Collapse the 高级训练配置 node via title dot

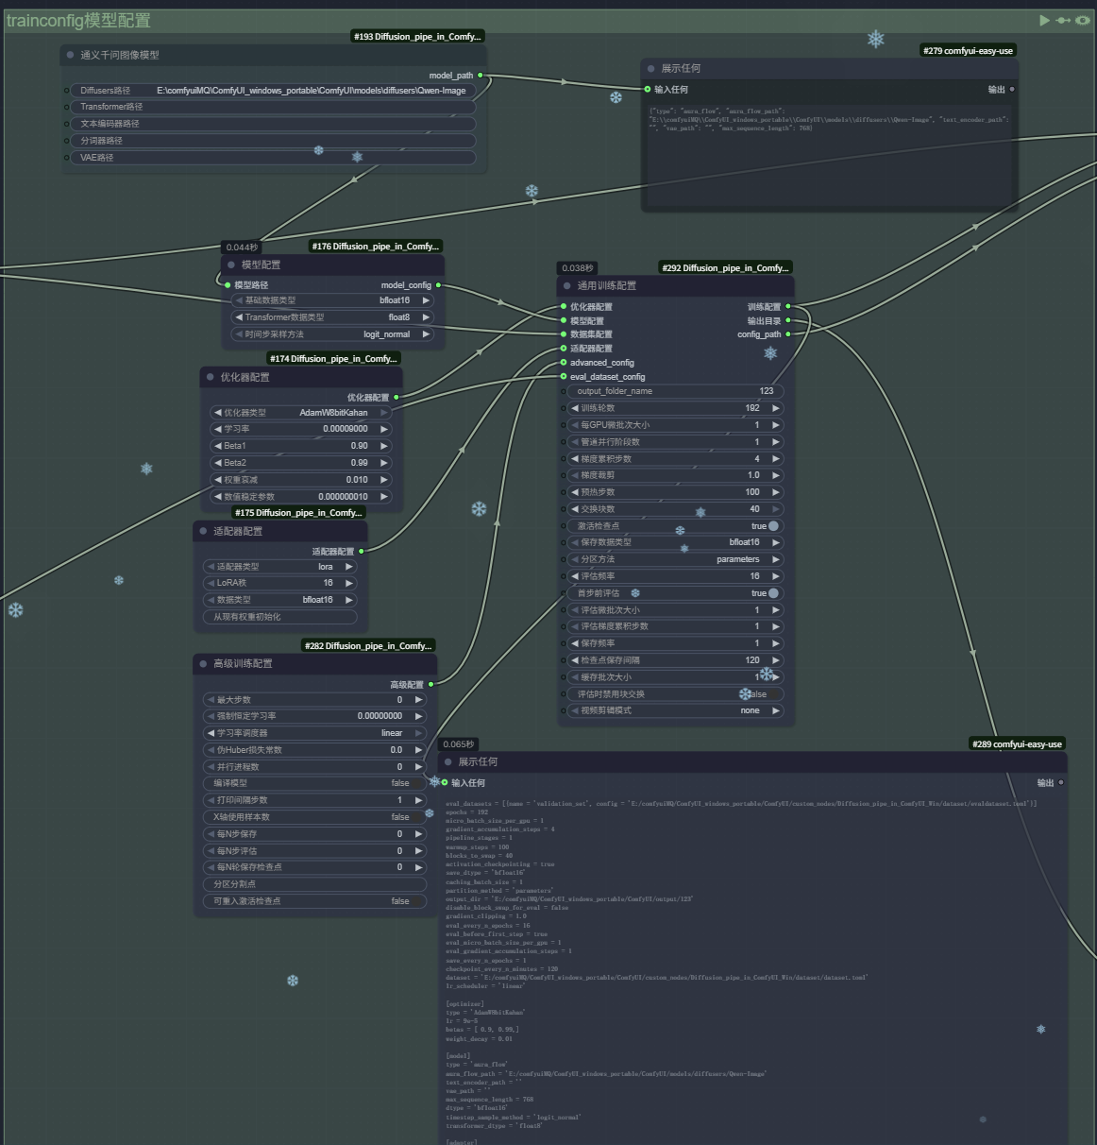click(203, 663)
